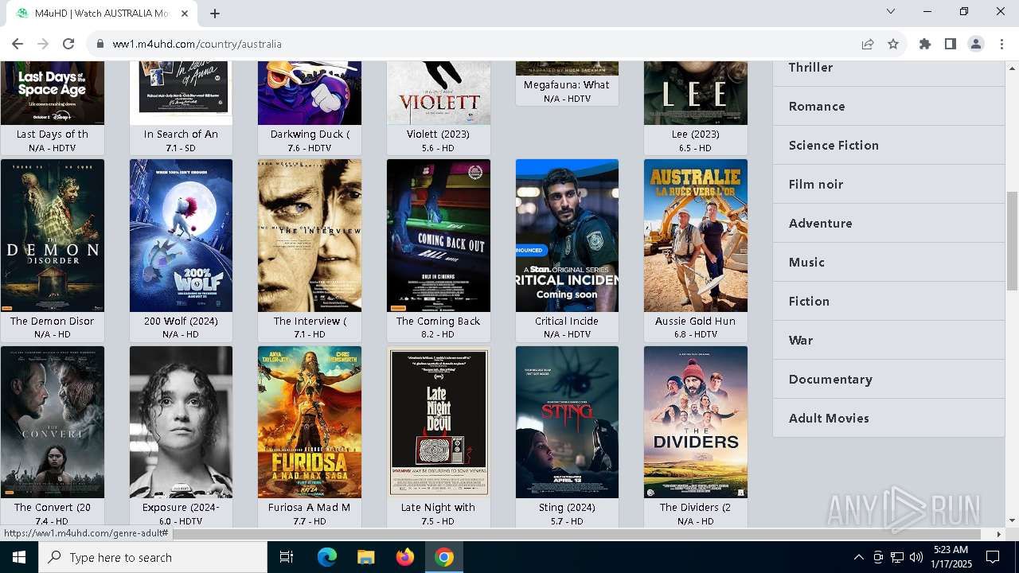Open the volume control tray icon
The height and width of the screenshot is (573, 1019).
pos(916,557)
